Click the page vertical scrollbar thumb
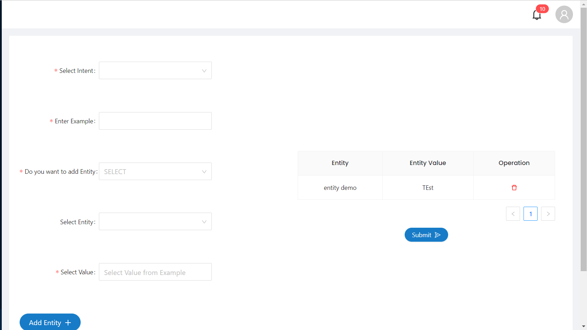 click(x=583, y=139)
